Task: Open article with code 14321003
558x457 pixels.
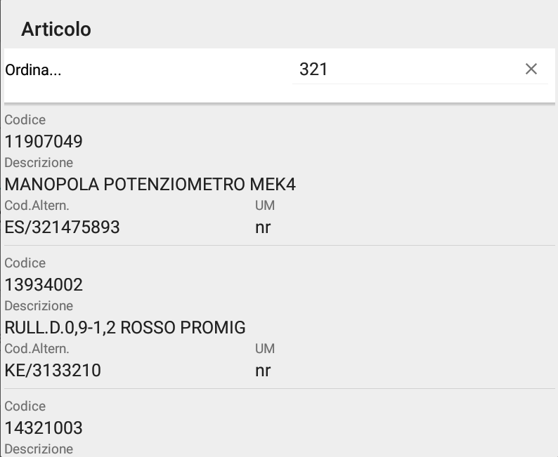Action: pos(44,428)
